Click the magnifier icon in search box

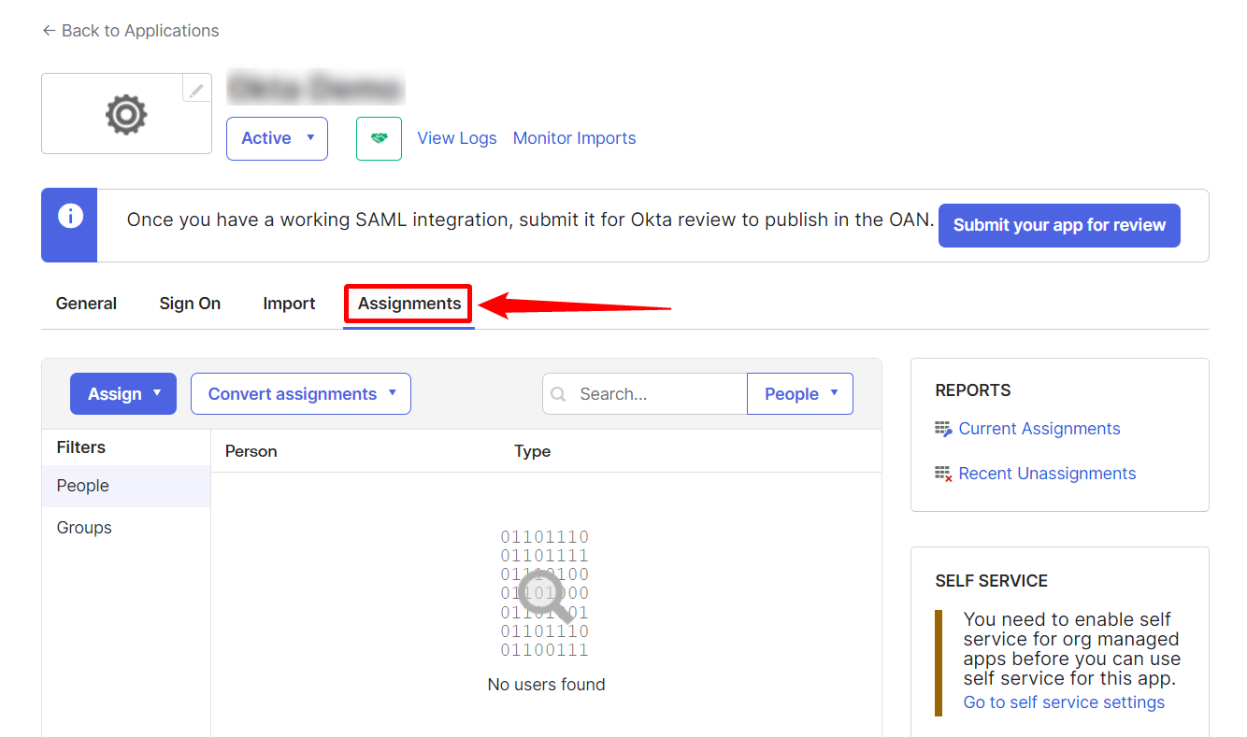[x=559, y=394]
